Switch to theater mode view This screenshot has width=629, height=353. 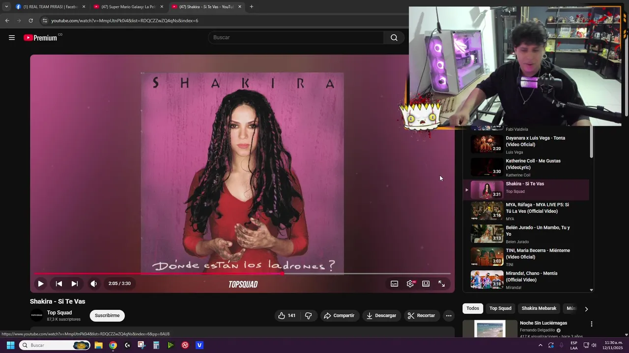coord(426,283)
